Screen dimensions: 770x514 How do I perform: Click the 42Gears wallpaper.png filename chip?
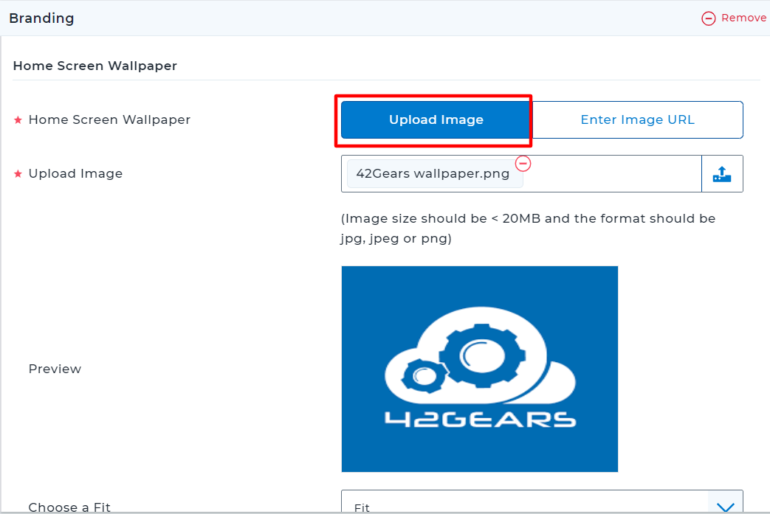pos(433,173)
